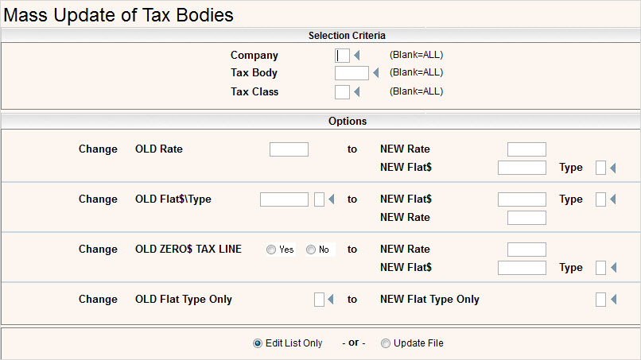Click the (Blank=ALL) hint beside Tax Class
The height and width of the screenshot is (360, 641).
[416, 91]
